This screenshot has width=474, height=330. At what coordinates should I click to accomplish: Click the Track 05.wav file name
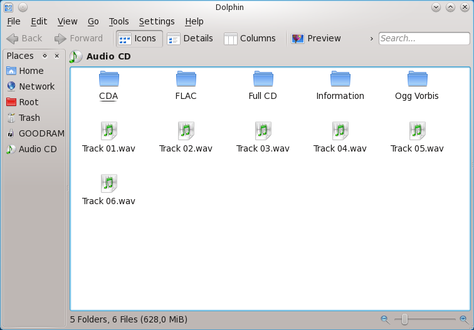tap(417, 148)
